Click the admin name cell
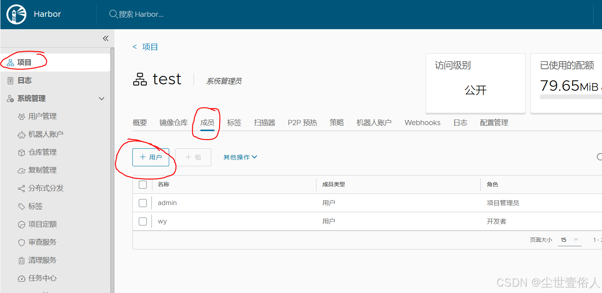Image resolution: width=602 pixels, height=293 pixels. 167,203
